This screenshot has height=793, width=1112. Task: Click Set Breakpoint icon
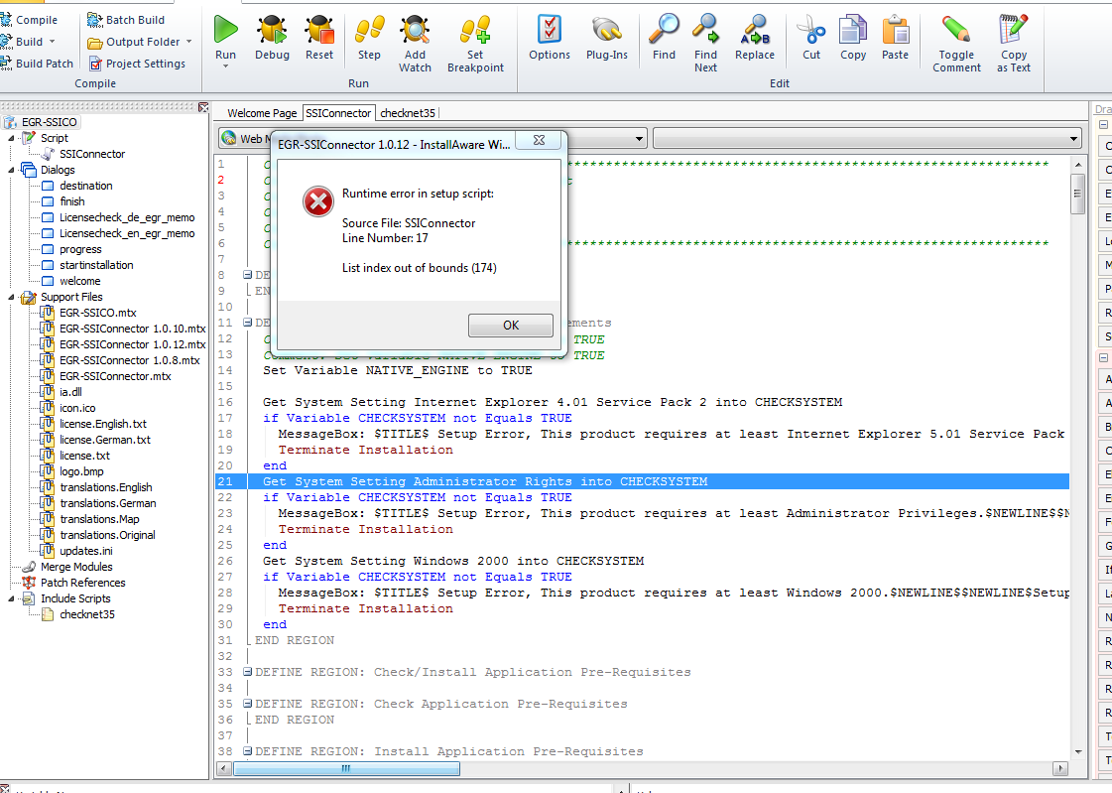click(x=475, y=31)
